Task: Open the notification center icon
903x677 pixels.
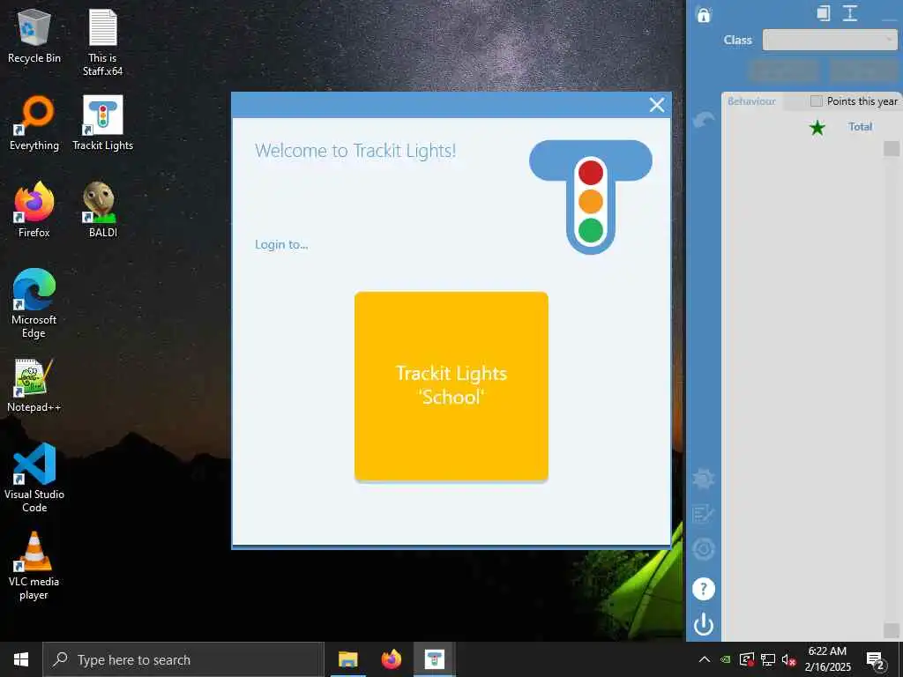Action: tap(876, 660)
